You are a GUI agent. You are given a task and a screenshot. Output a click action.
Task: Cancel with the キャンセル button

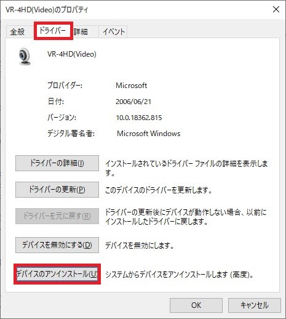tap(255, 305)
